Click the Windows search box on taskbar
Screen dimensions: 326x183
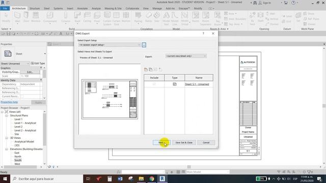[x=46, y=178]
